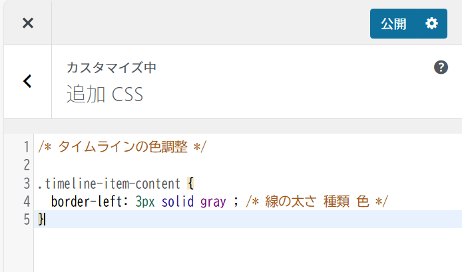Show help via the question mark icon
The image size is (462, 272).
coord(441,67)
